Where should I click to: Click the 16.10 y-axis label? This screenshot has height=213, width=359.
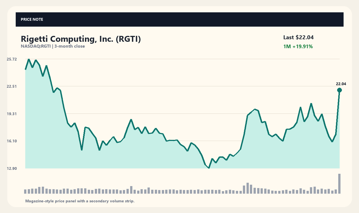[x=12, y=141]
